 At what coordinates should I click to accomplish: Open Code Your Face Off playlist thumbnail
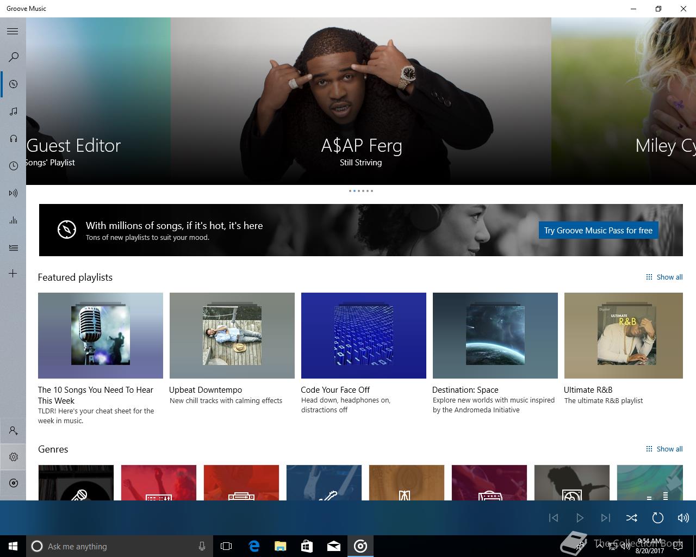[x=364, y=336]
